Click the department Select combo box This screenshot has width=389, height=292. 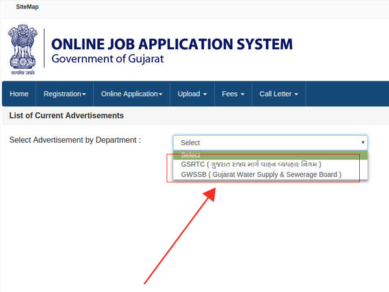pyautogui.click(x=270, y=143)
